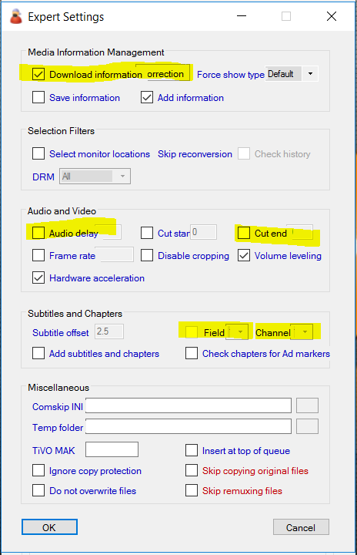Expand the Field dropdown

coord(240,332)
